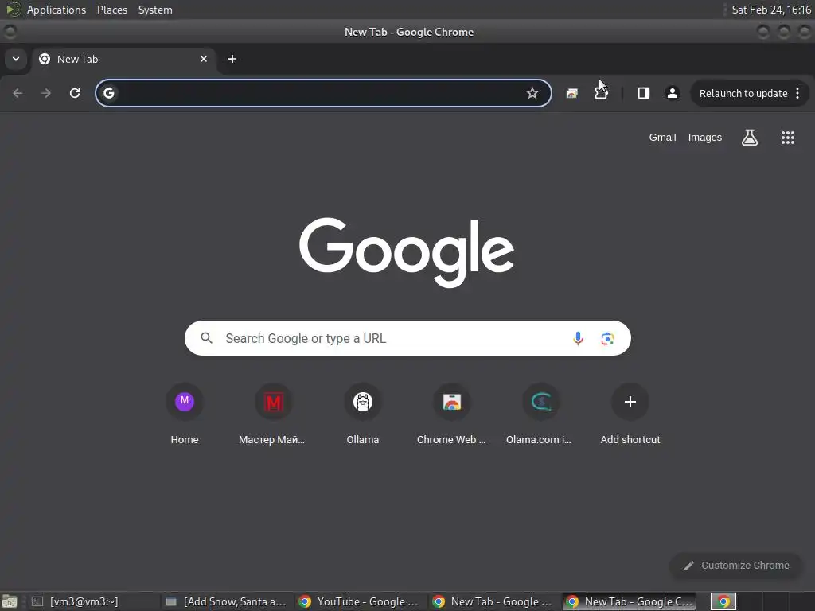
Task: Open the System menu
Action: 155,10
